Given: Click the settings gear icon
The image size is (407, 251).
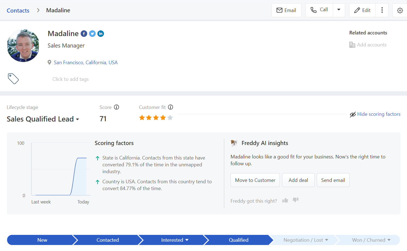Looking at the screenshot, I should click(x=400, y=10).
